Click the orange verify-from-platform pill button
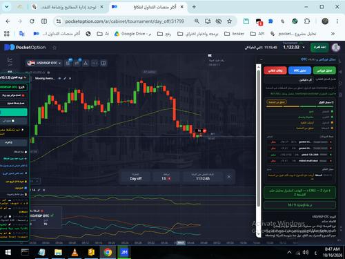Image resolution: width=345 pixels, height=259 pixels. pyautogui.click(x=277, y=102)
